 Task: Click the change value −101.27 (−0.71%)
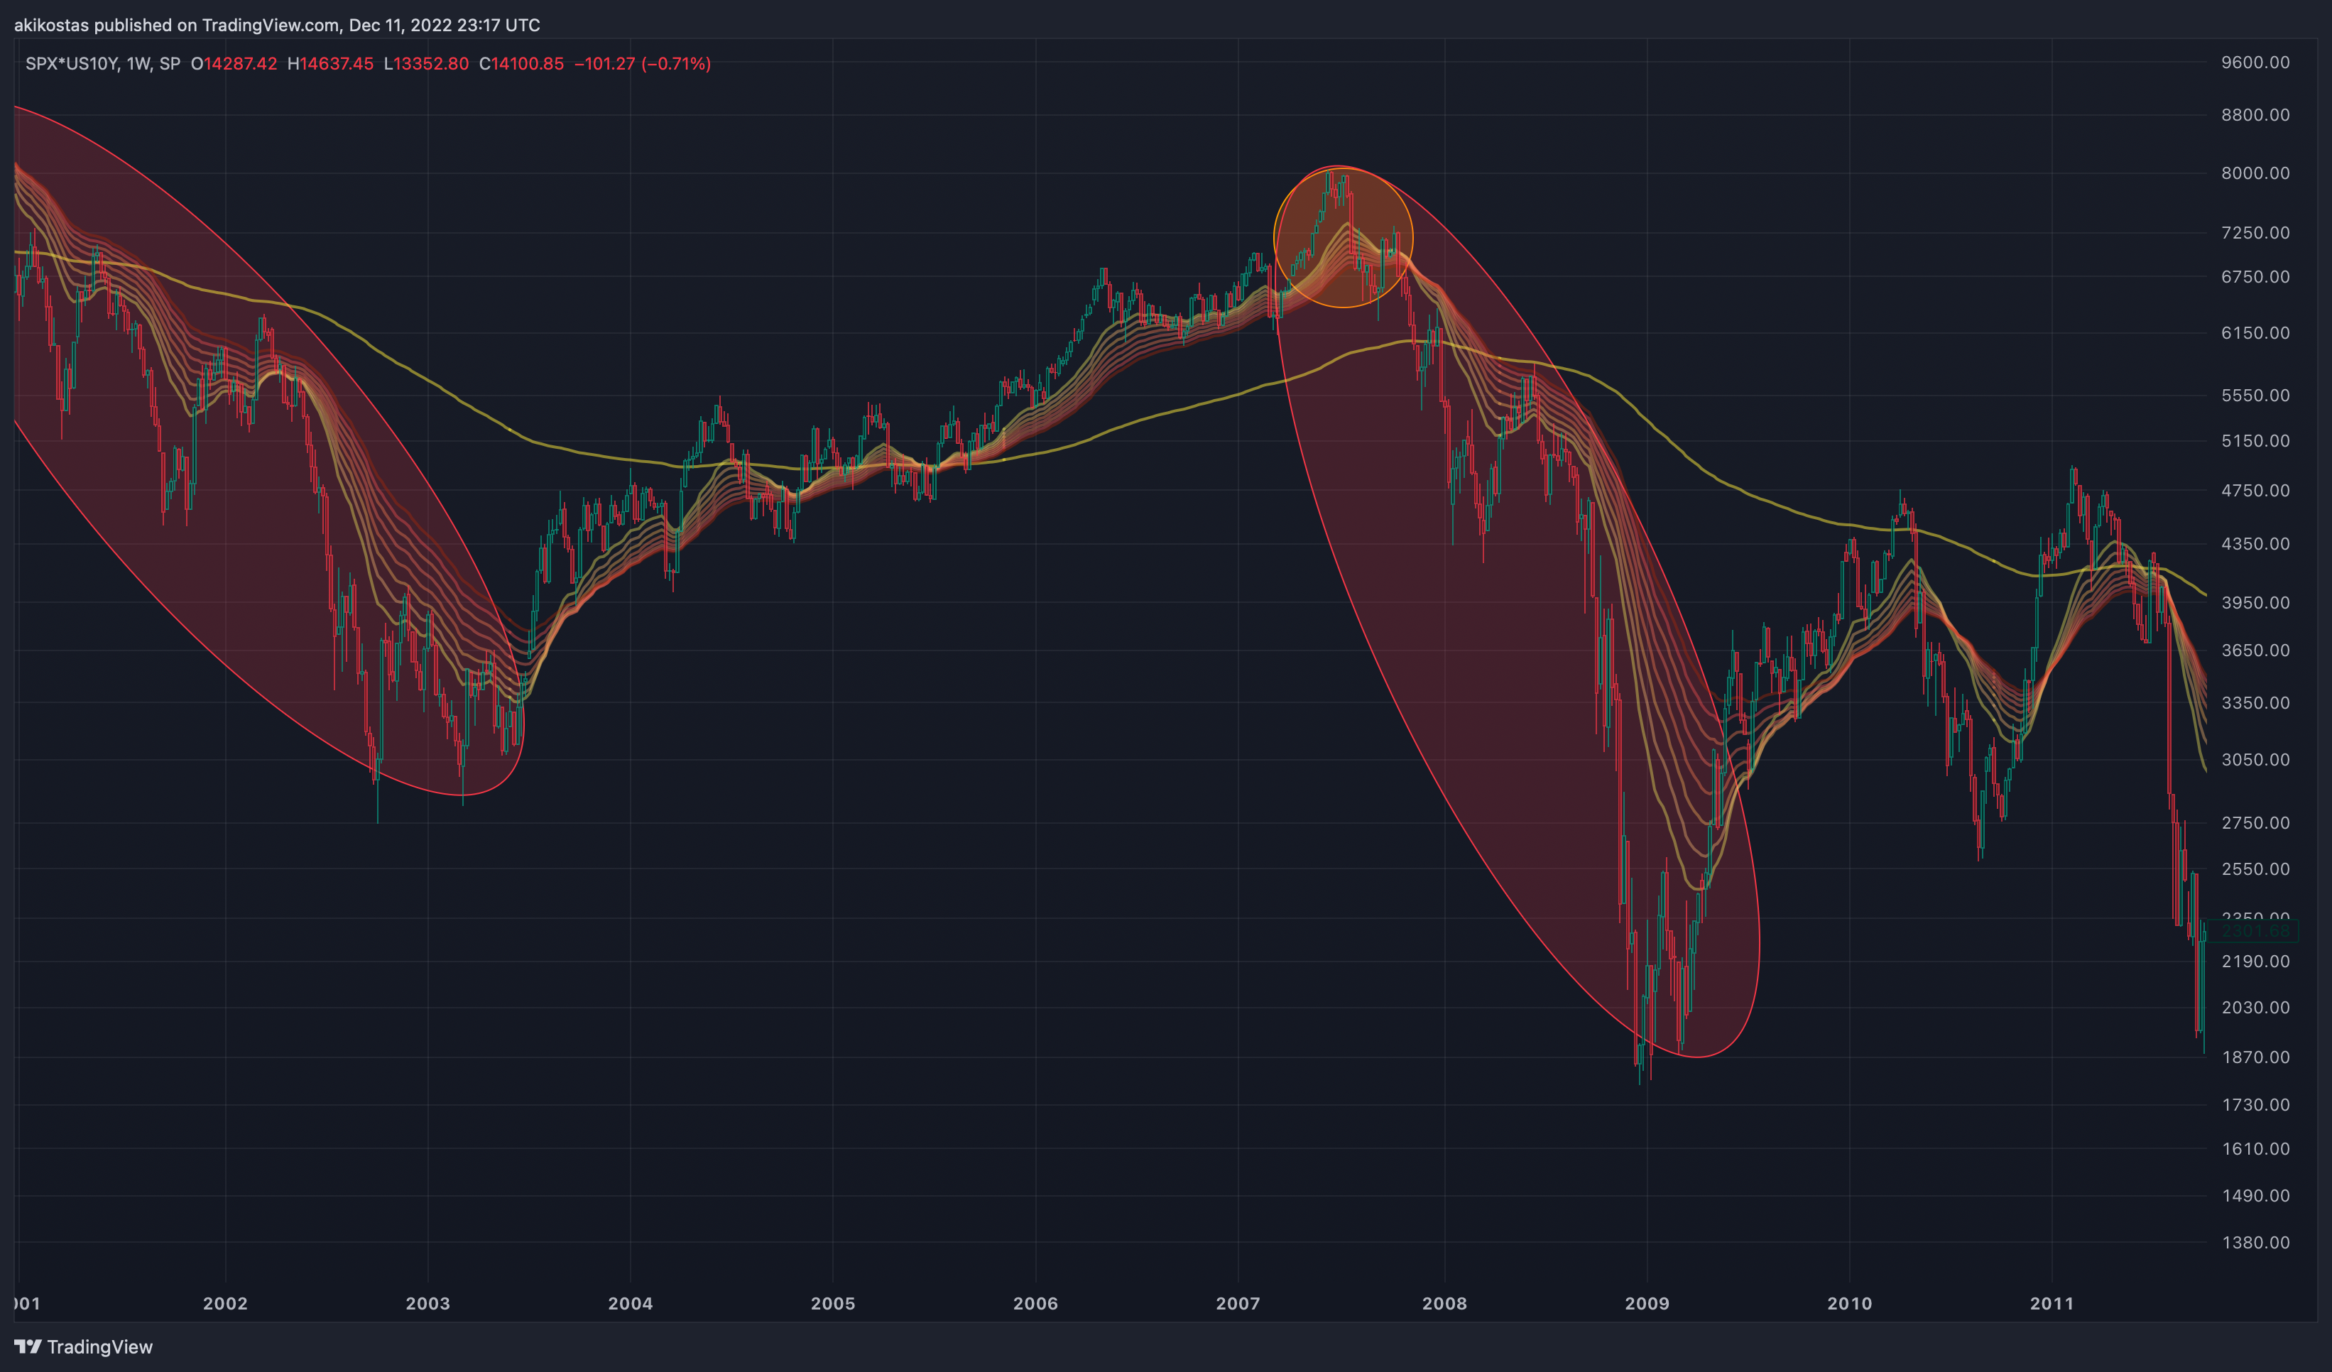(643, 64)
